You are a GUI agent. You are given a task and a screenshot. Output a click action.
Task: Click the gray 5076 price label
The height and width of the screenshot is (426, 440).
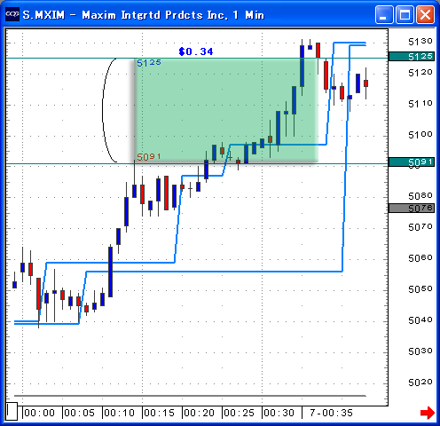[412, 208]
